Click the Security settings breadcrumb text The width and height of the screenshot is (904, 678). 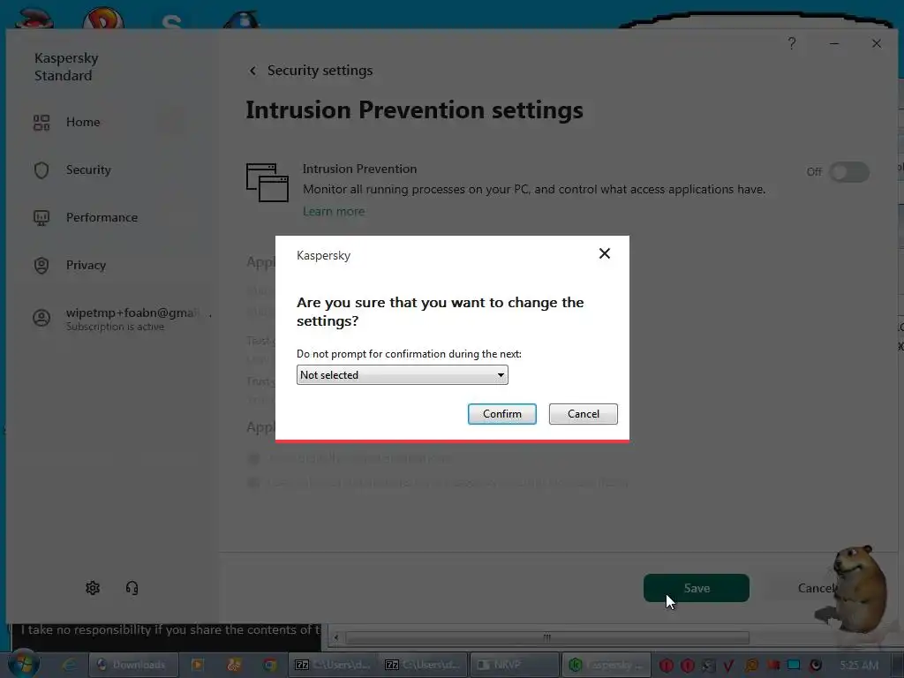(320, 71)
